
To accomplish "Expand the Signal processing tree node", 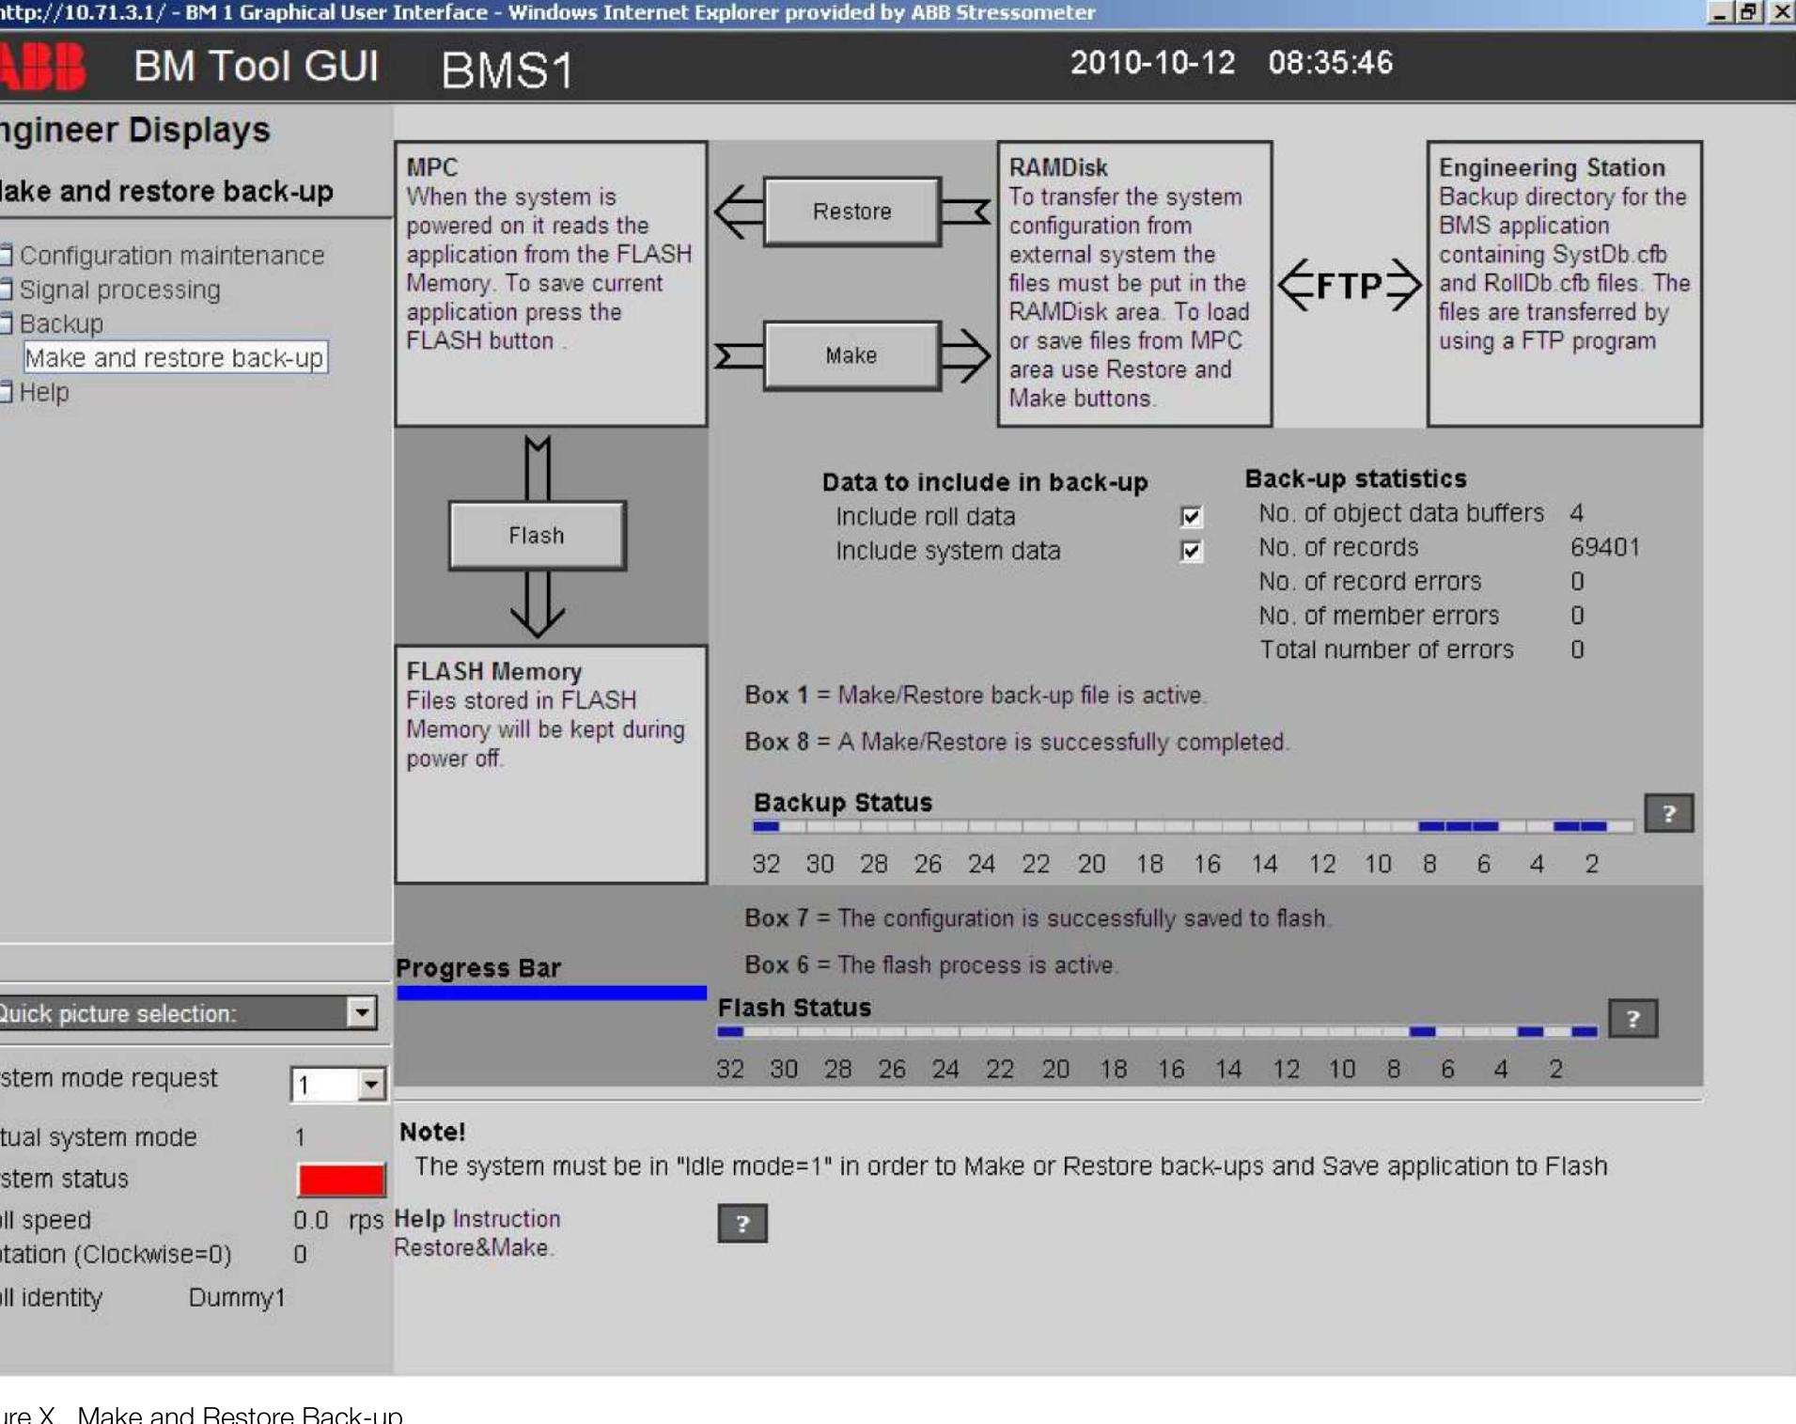I will pos(6,289).
